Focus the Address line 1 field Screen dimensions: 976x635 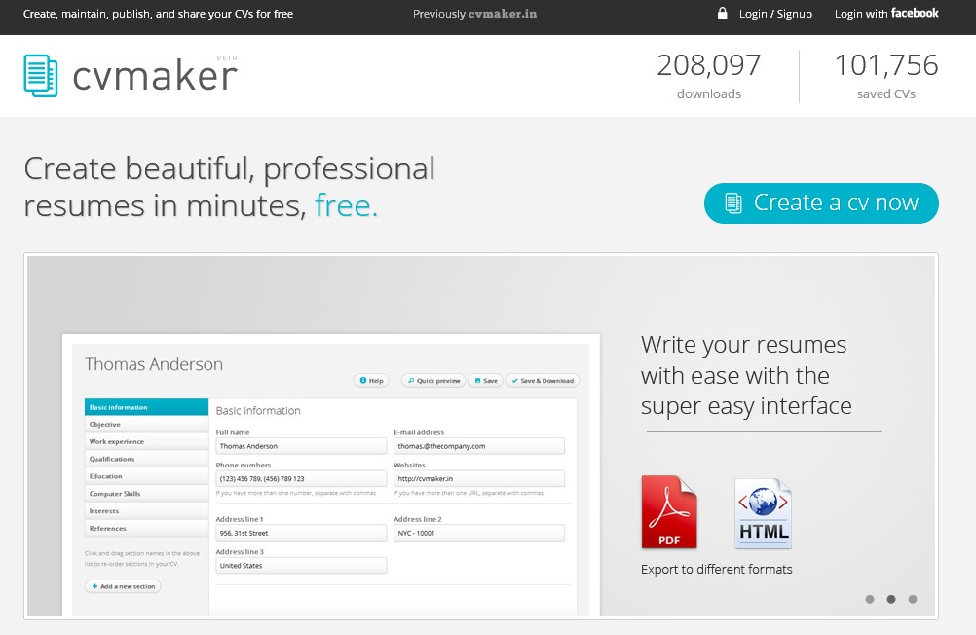tap(301, 533)
